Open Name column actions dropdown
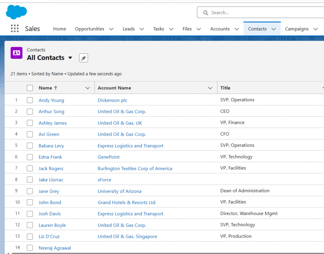The image size is (324, 254). click(88, 88)
